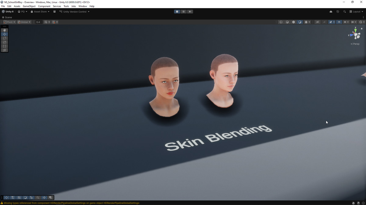Open Unity cloud services icon
This screenshot has height=205, width=366.
pyautogui.click(x=331, y=12)
